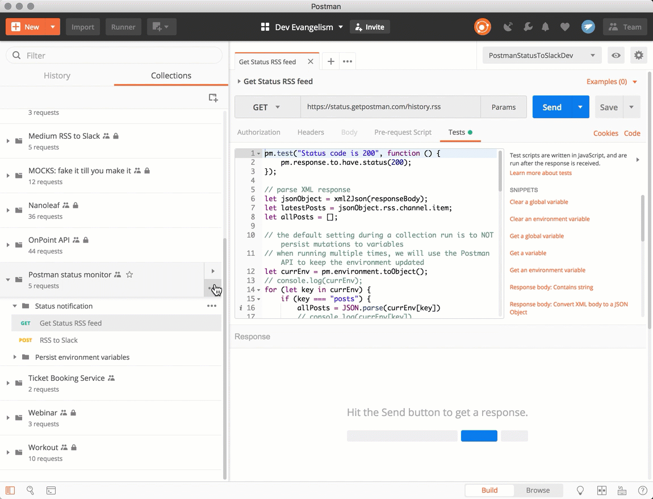
Task: Expand the Get Status RSS feed title details
Action: click(x=239, y=81)
